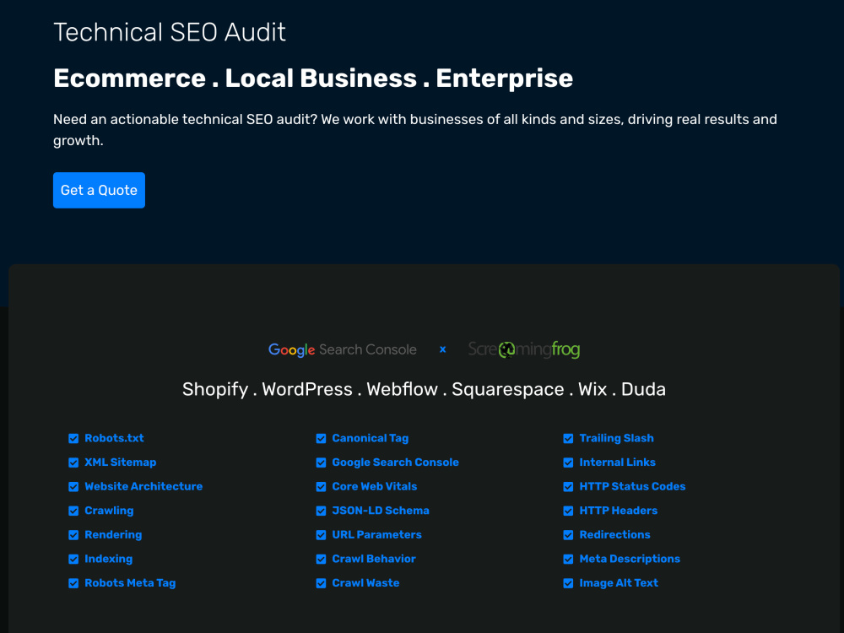Select the HTTP Status Codes text
Viewport: 844px width, 633px height.
pyautogui.click(x=632, y=487)
